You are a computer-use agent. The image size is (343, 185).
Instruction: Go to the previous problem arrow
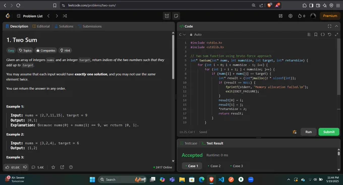48,16
